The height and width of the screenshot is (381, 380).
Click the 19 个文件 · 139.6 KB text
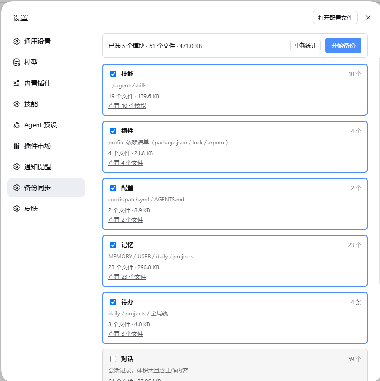[x=133, y=96]
